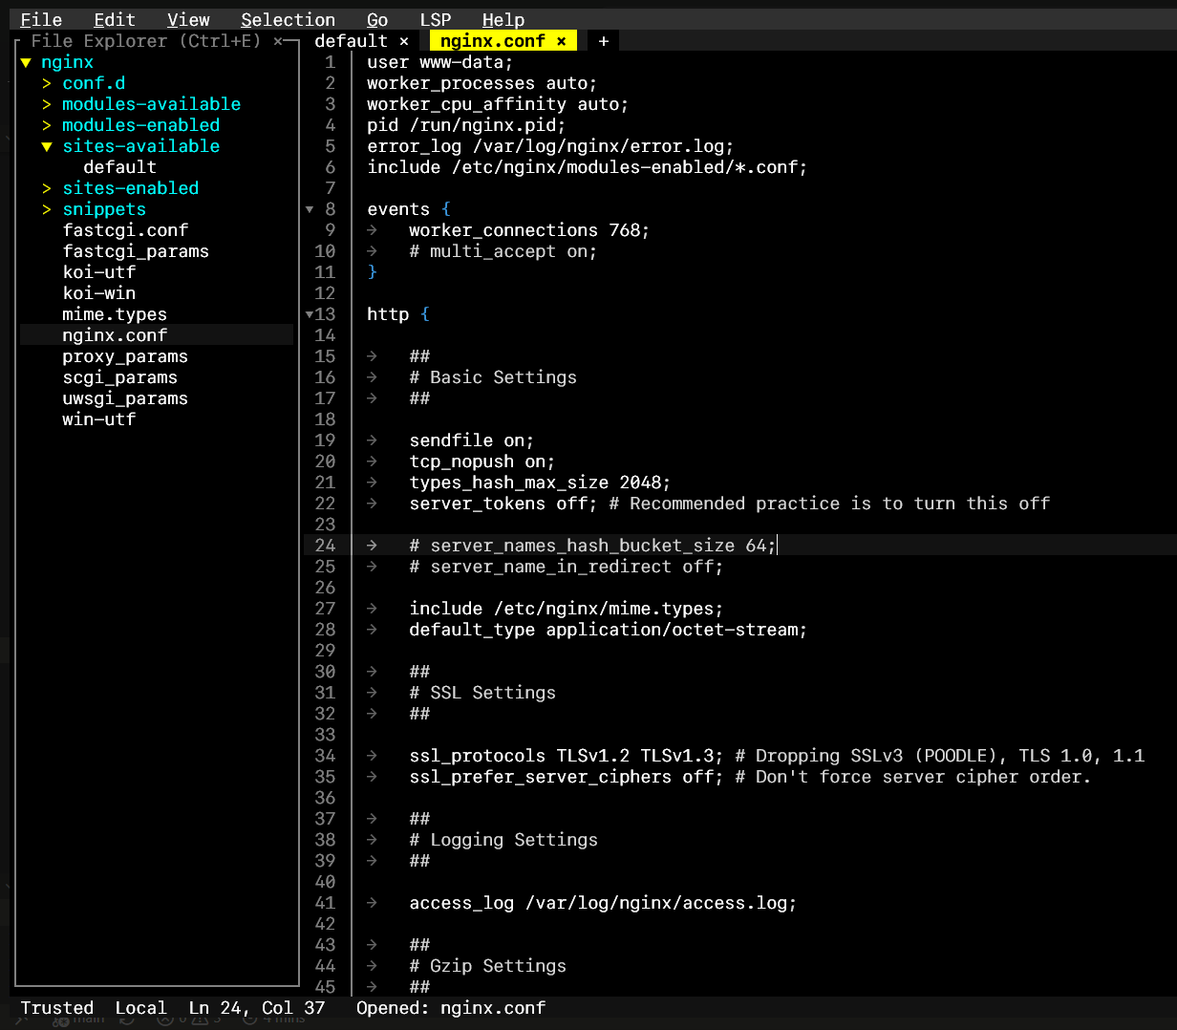This screenshot has height=1030, width=1177.
Task: Click the Trusted status indicator
Action: [57, 1008]
